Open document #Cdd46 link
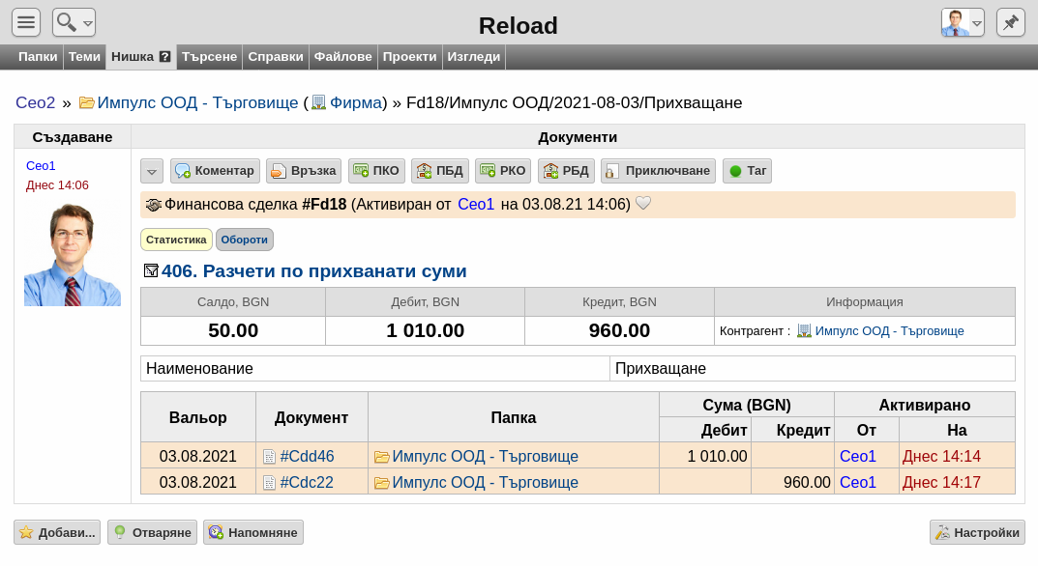1038x566 pixels. (x=307, y=456)
